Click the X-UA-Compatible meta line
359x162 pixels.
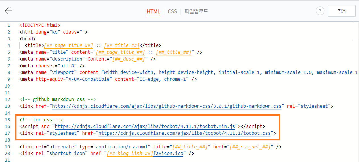108,79
